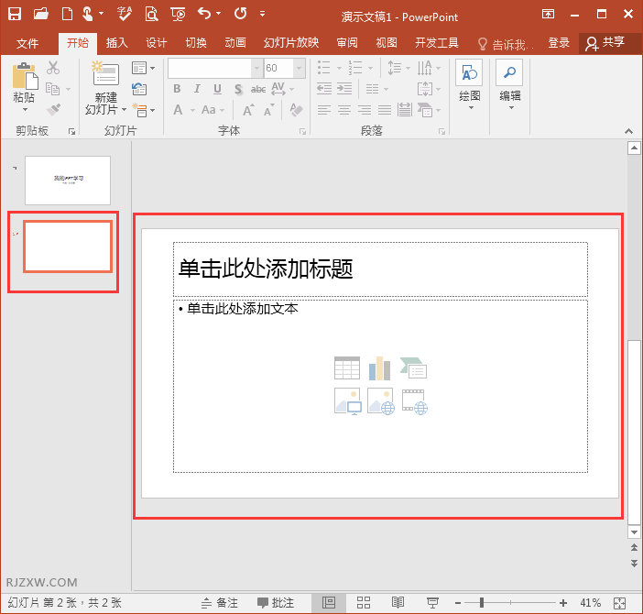Redo or repeat the last action
Image resolution: width=643 pixels, height=614 pixels.
(240, 14)
